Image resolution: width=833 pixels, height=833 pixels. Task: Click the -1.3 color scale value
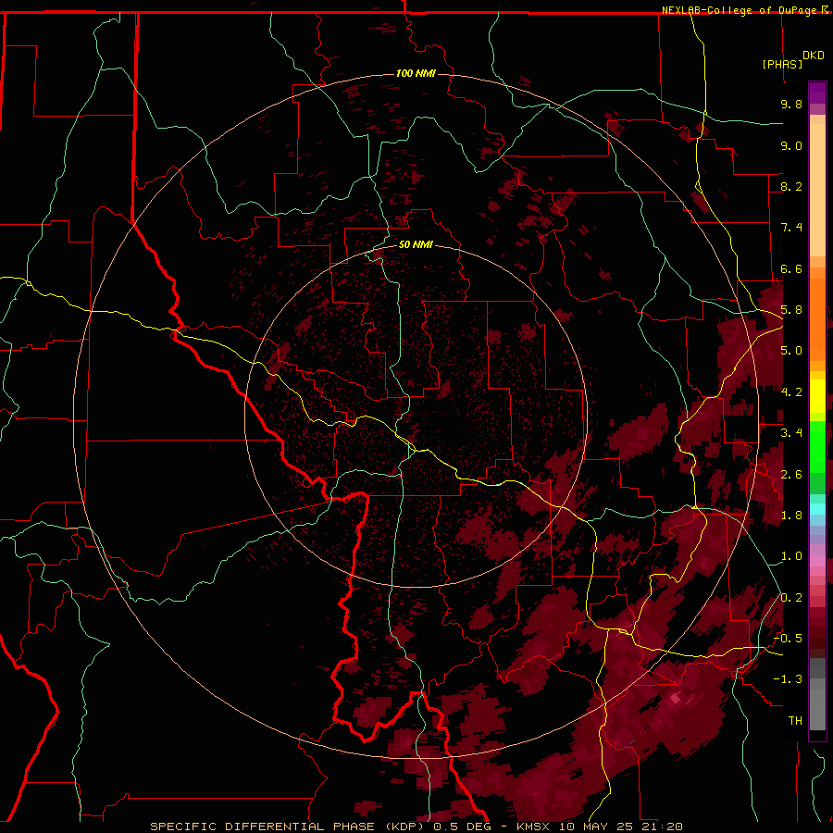click(788, 679)
